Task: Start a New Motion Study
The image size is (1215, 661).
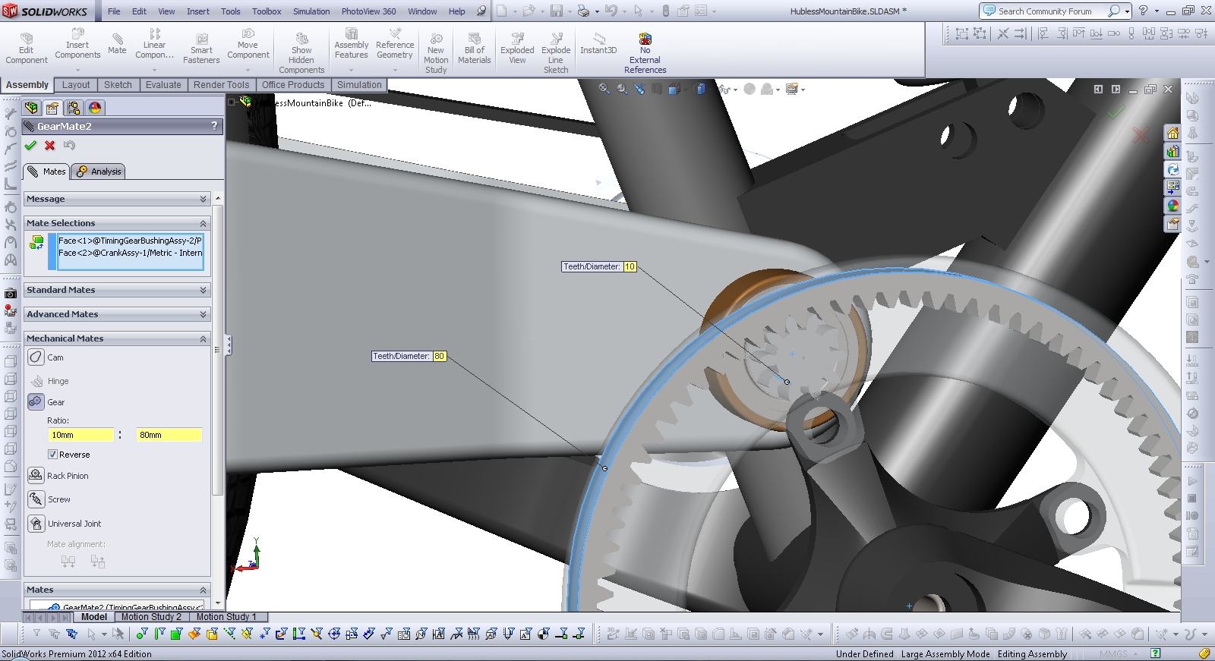Action: click(x=436, y=53)
